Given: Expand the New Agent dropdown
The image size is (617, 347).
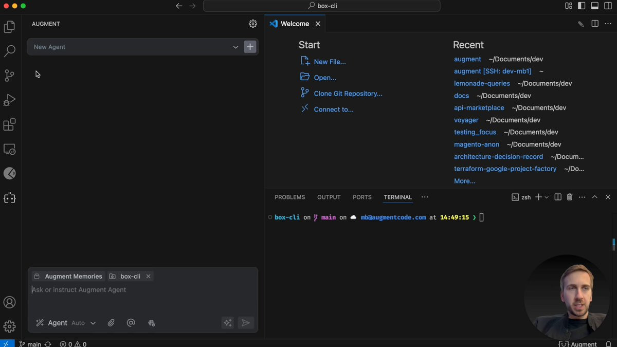Looking at the screenshot, I should tap(235, 47).
